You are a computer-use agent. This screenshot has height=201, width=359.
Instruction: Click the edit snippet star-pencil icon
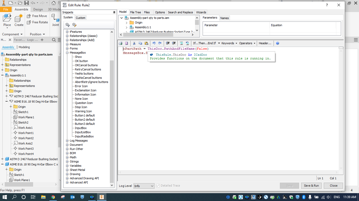[x=74, y=25]
